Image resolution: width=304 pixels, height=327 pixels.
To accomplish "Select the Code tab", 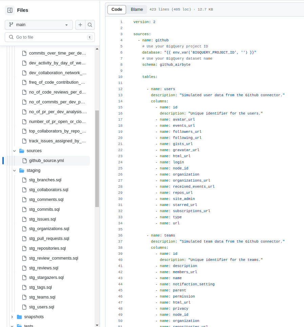I will tap(117, 9).
